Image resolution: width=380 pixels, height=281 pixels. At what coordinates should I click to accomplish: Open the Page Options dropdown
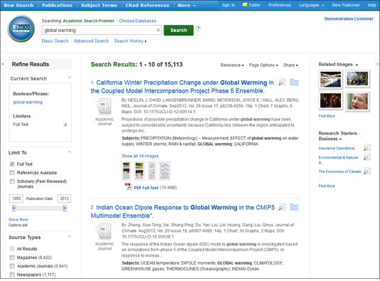264,65
